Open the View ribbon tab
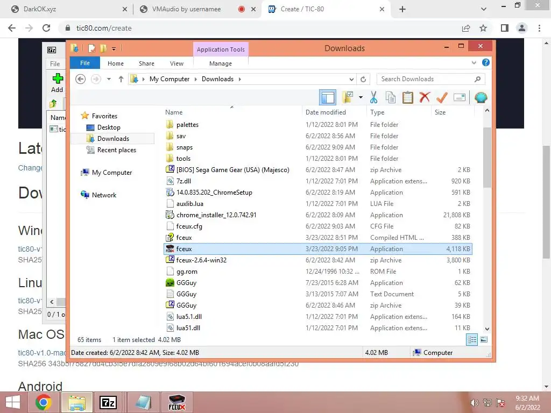 tap(176, 63)
